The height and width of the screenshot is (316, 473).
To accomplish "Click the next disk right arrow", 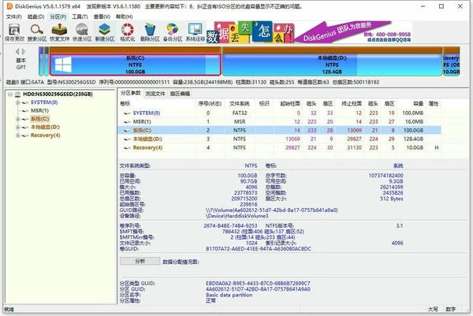I will coord(24,51).
